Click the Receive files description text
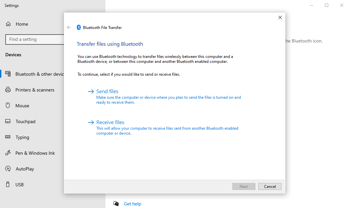 point(167,131)
